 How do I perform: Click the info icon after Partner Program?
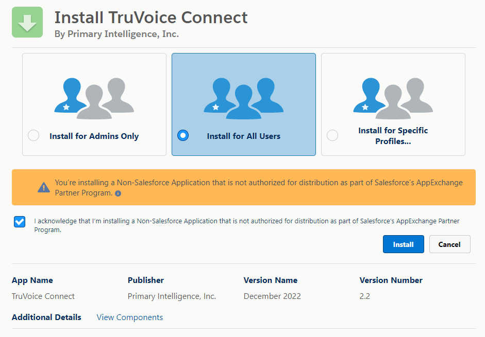118,193
